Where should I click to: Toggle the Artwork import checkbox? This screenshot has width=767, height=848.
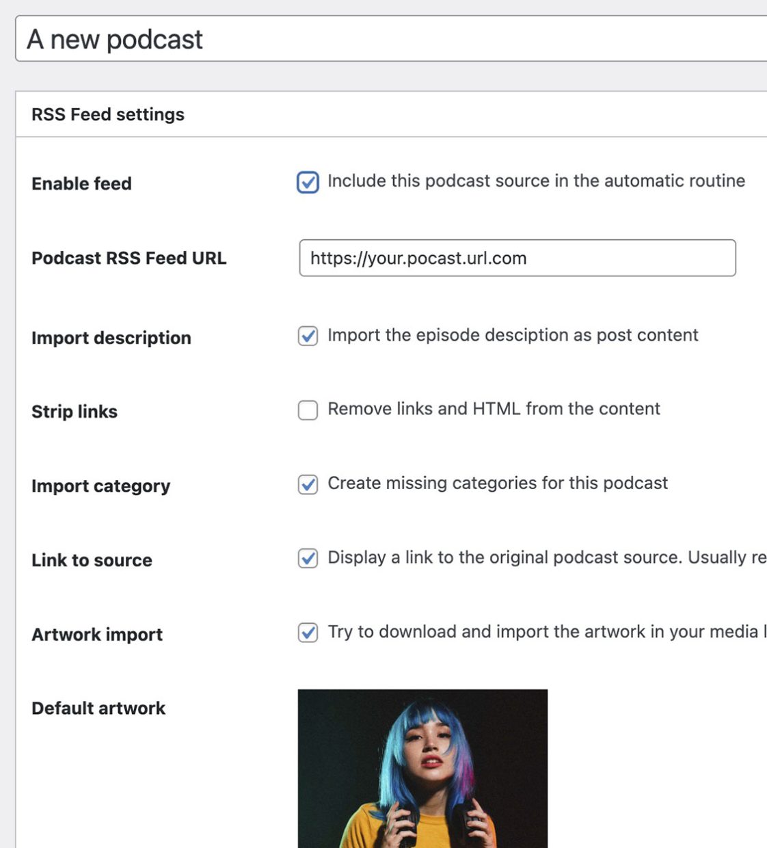click(308, 633)
